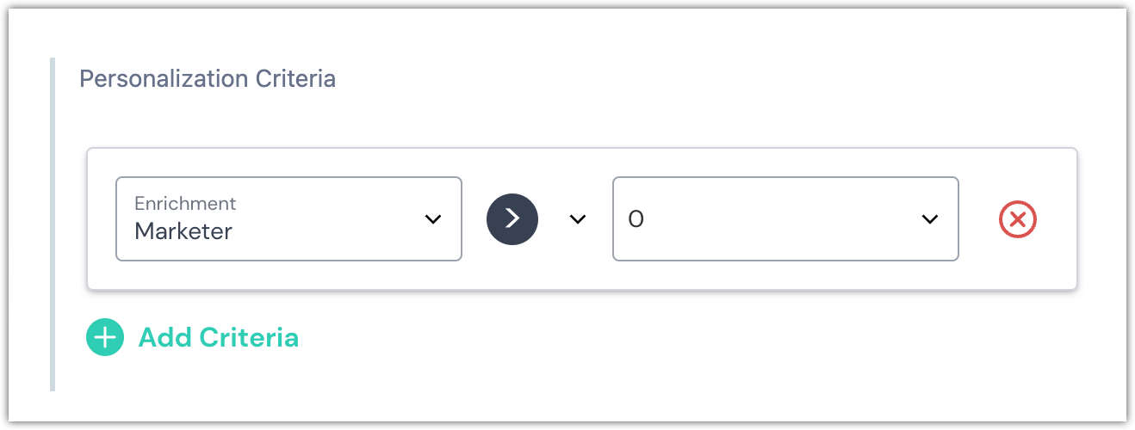
Task: Click the chevron inside the Enrichment field
Action: [x=433, y=219]
